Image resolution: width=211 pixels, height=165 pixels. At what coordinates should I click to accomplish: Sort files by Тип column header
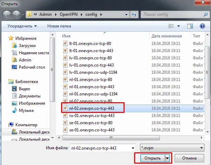pyautogui.click(x=196, y=36)
